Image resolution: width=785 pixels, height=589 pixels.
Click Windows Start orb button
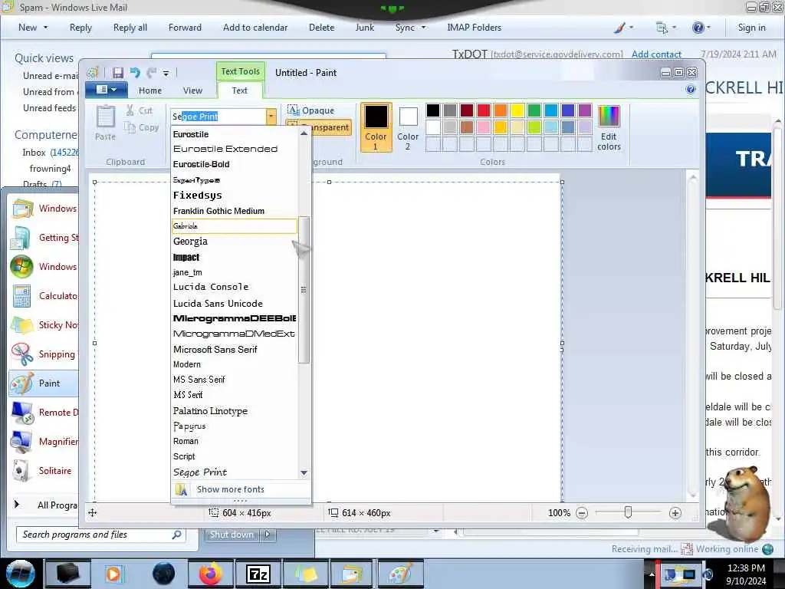[20, 574]
